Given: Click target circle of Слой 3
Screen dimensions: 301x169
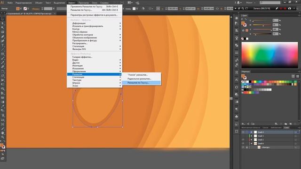Looking at the screenshot, I should (296, 136).
